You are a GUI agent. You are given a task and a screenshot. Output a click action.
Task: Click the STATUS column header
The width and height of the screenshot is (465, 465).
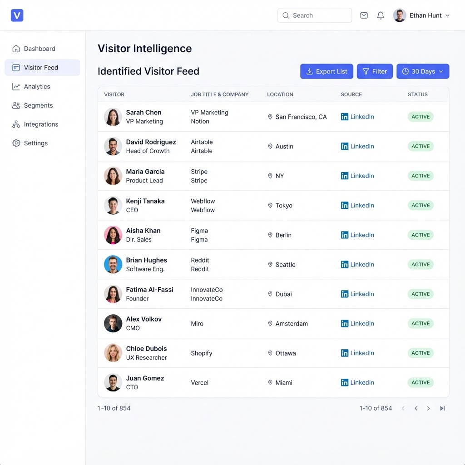[418, 94]
